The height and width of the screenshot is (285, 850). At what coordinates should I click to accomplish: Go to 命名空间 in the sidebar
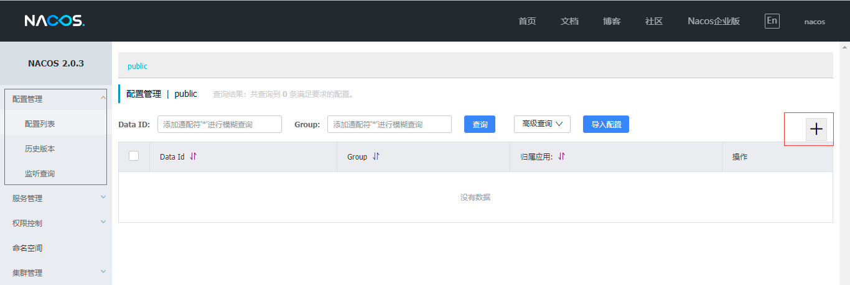click(x=27, y=248)
